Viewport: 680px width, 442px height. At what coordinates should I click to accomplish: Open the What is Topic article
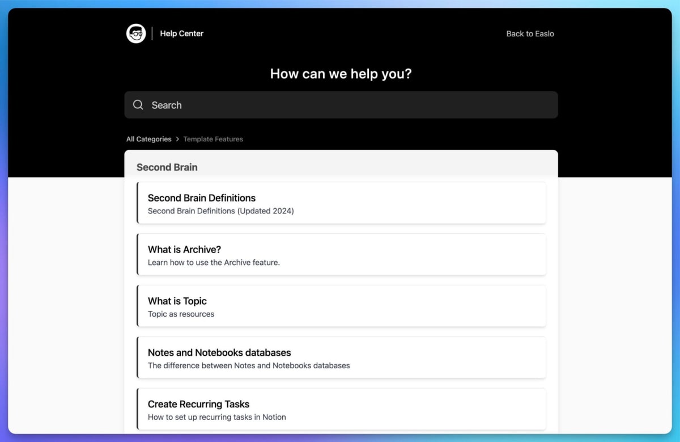tap(177, 301)
